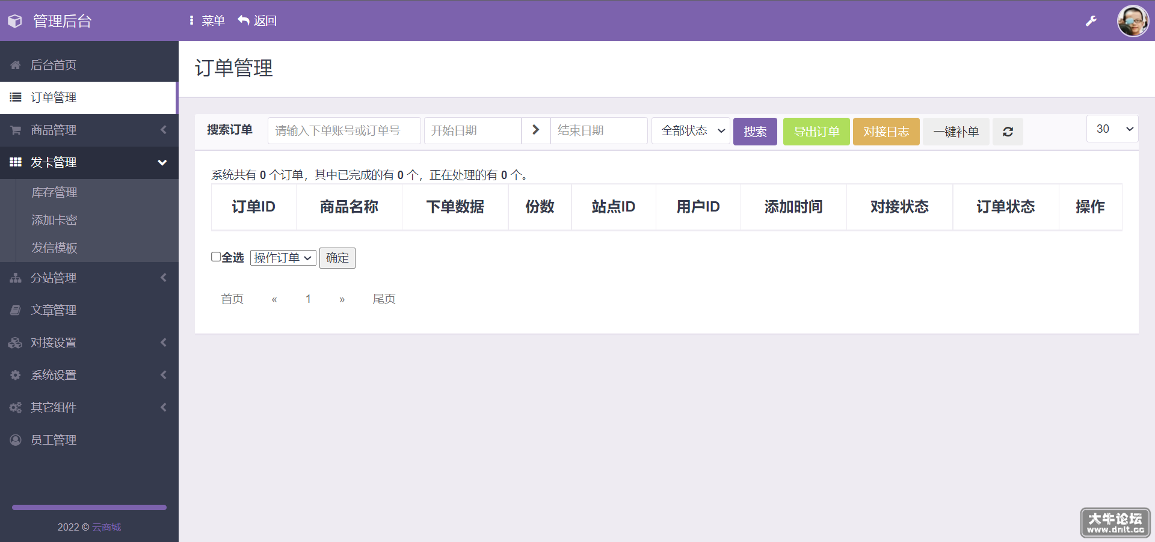The height and width of the screenshot is (542, 1155).
Task: Click the sitemap icon for 分站管理
Action: click(x=16, y=278)
